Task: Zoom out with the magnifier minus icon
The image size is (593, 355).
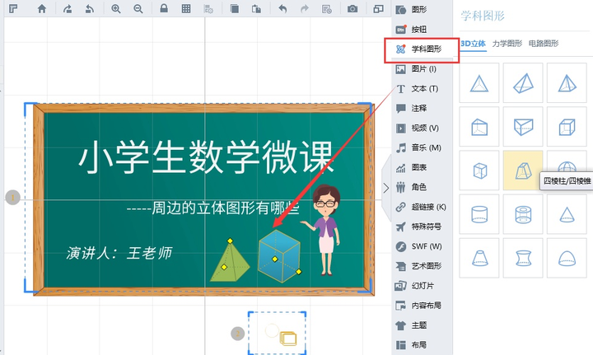Action: tap(138, 9)
